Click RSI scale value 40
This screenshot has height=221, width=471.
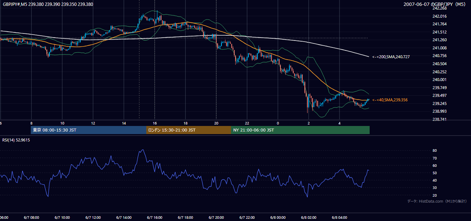[x=435, y=180]
